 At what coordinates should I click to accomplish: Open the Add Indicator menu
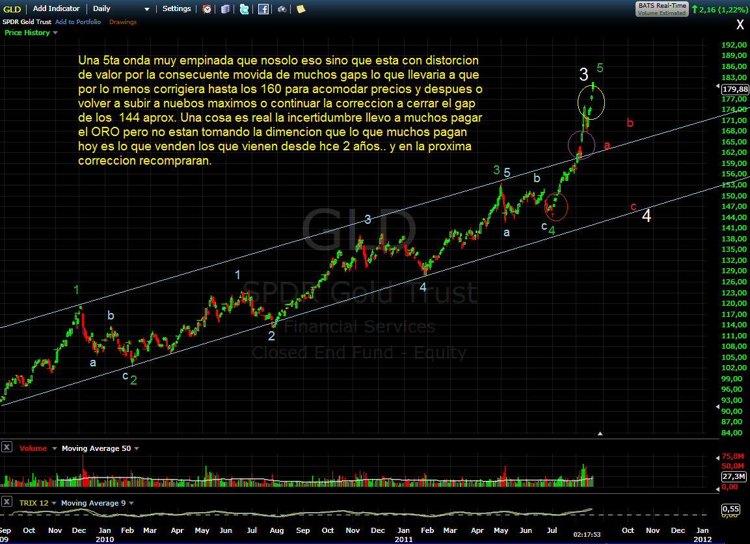tap(56, 8)
